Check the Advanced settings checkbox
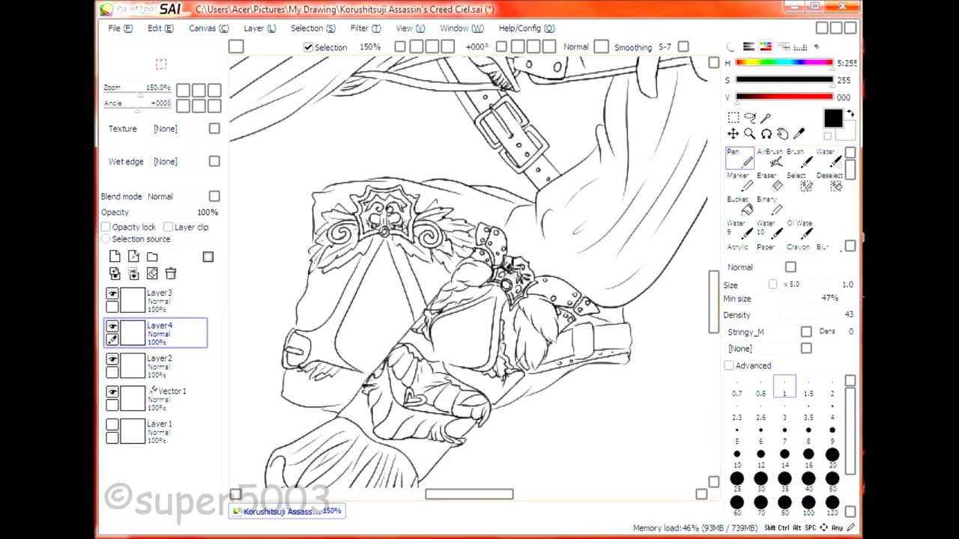The image size is (959, 539). (729, 365)
